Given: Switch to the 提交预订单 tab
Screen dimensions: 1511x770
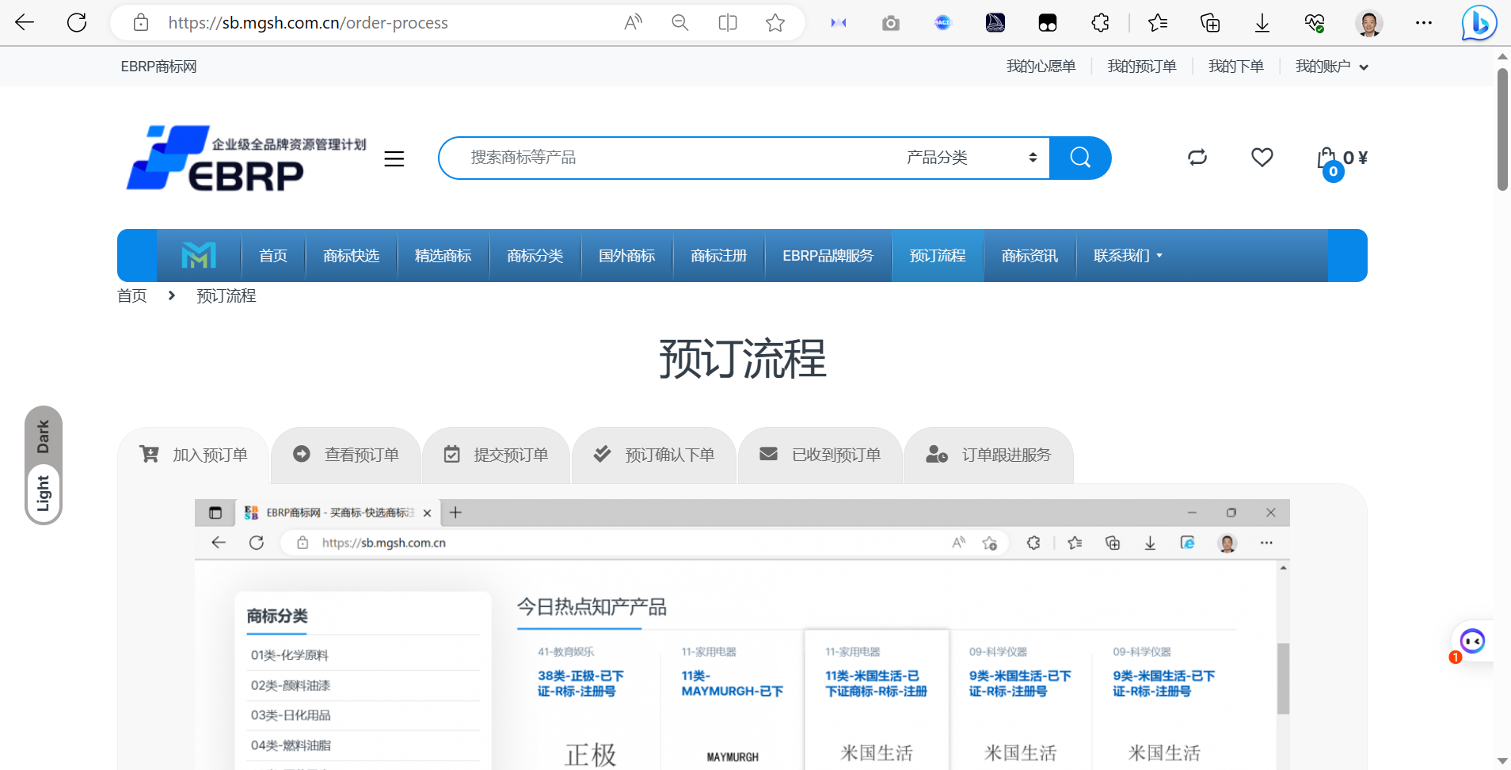Looking at the screenshot, I should [496, 454].
